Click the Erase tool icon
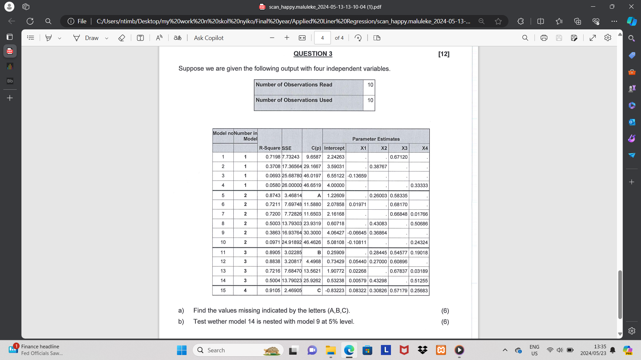The height and width of the screenshot is (360, 641). (x=122, y=38)
